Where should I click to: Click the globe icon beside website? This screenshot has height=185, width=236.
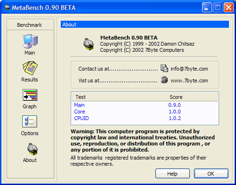pyautogui.click(x=164, y=80)
